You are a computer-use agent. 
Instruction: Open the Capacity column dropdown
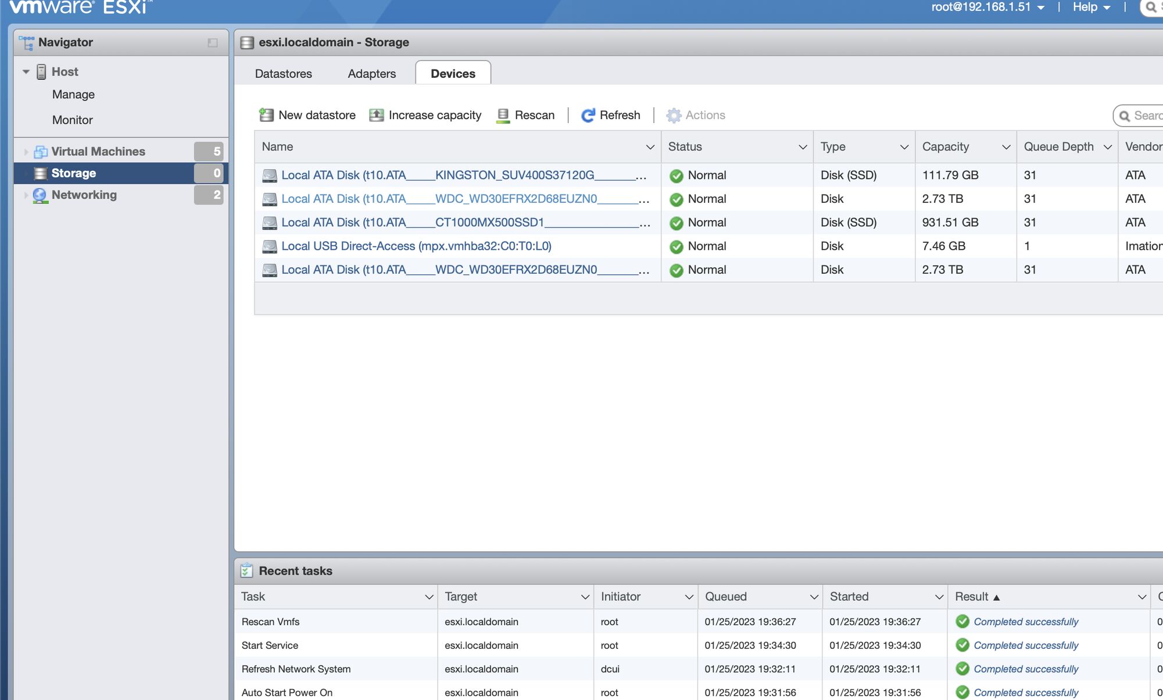point(1006,147)
